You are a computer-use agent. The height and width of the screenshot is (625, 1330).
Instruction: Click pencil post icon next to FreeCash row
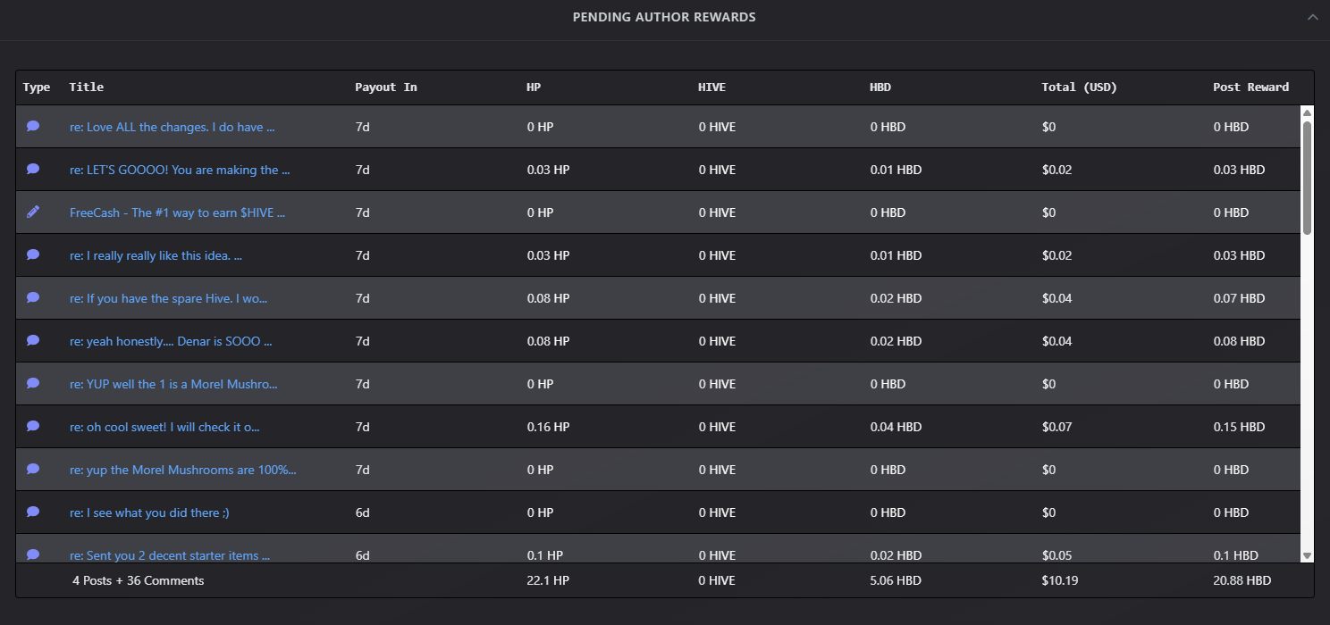(x=33, y=212)
